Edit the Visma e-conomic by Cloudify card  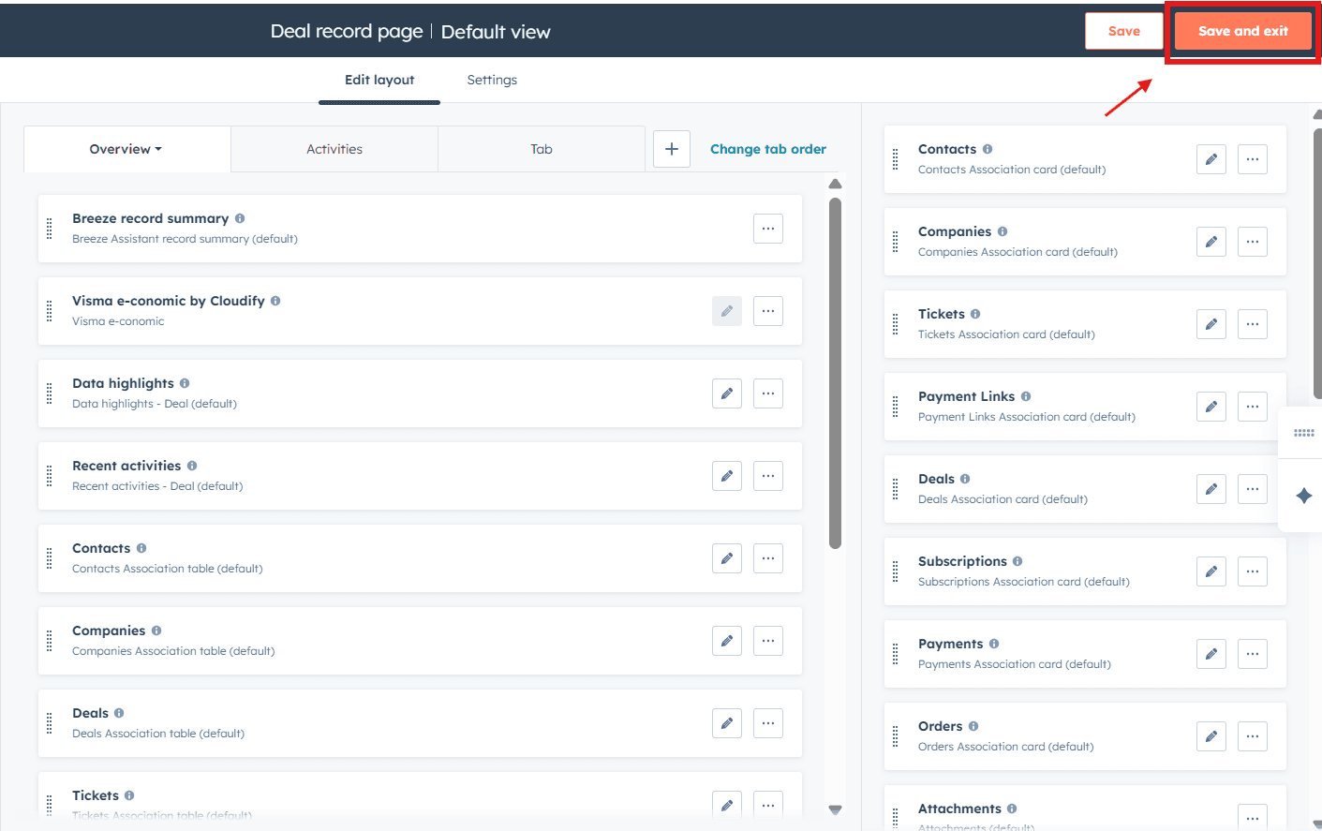click(726, 310)
